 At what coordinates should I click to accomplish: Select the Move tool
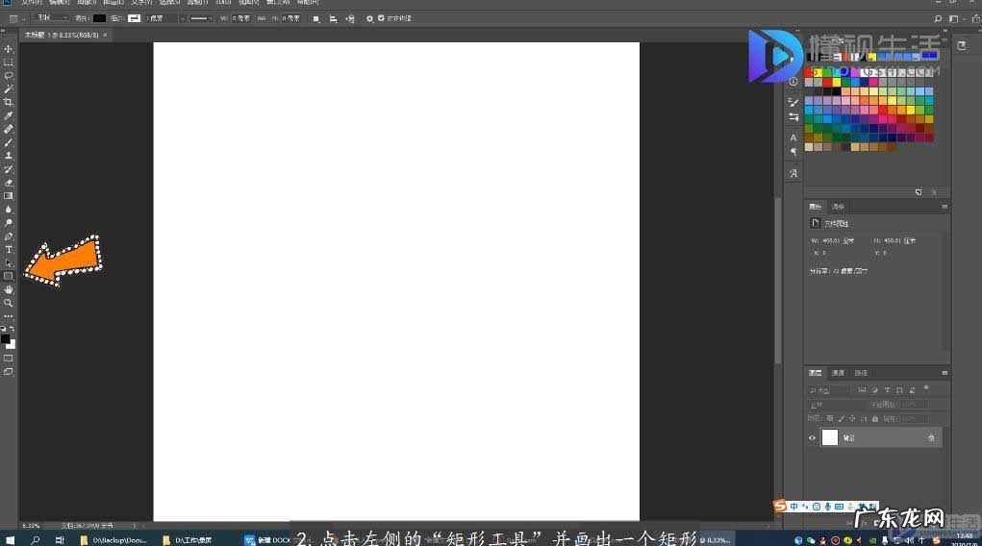pos(9,49)
